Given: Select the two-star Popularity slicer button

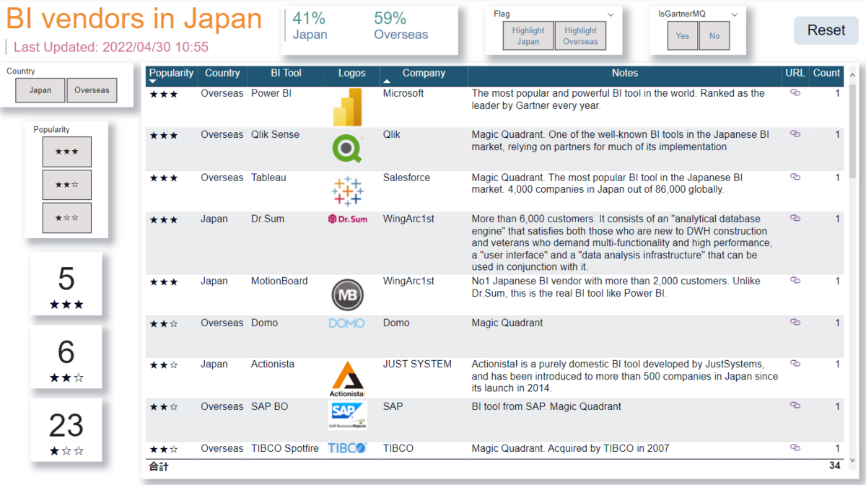Looking at the screenshot, I should click(66, 185).
